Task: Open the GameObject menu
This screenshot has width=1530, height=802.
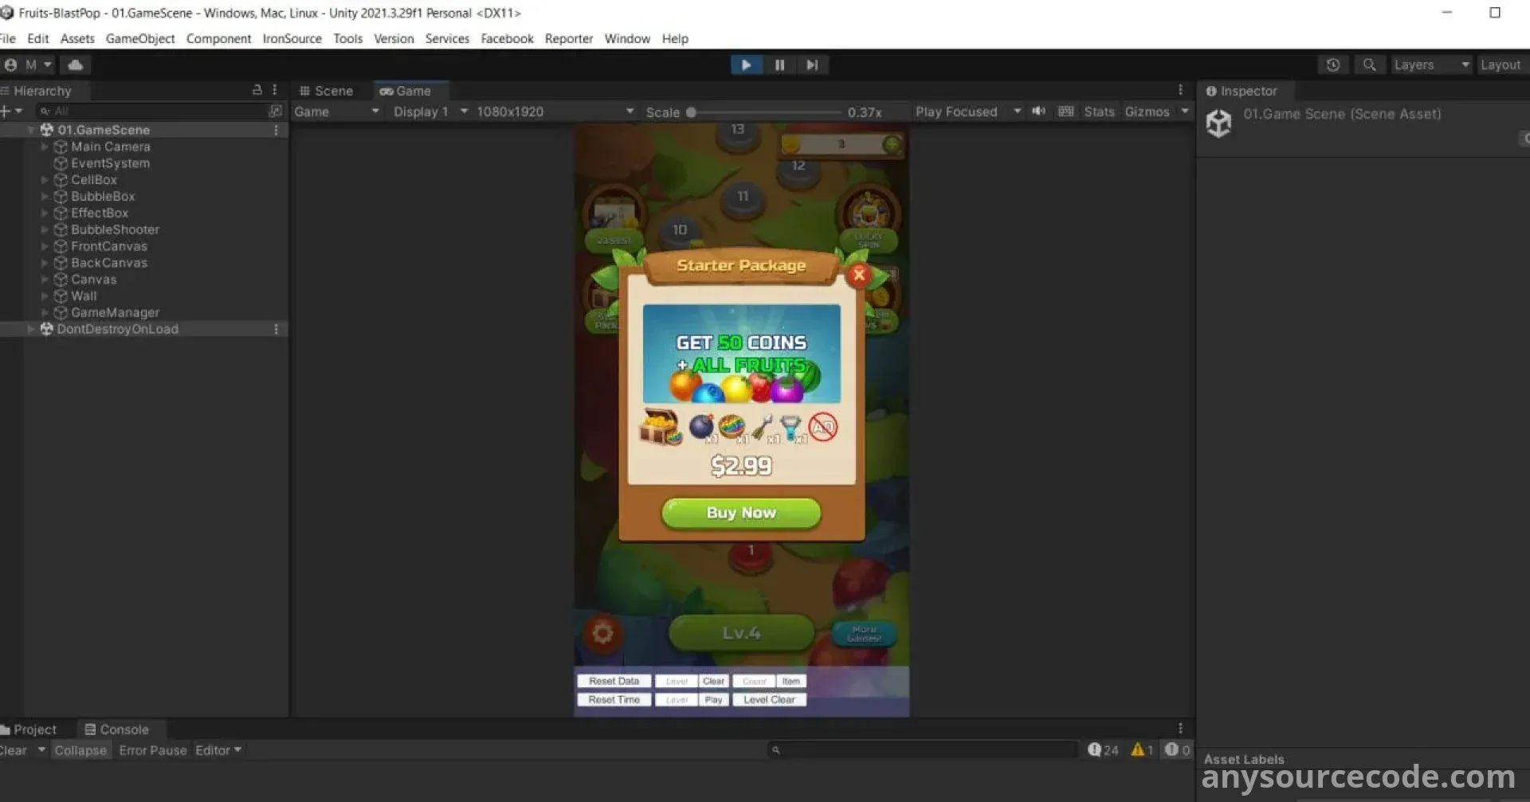Action: pos(140,39)
